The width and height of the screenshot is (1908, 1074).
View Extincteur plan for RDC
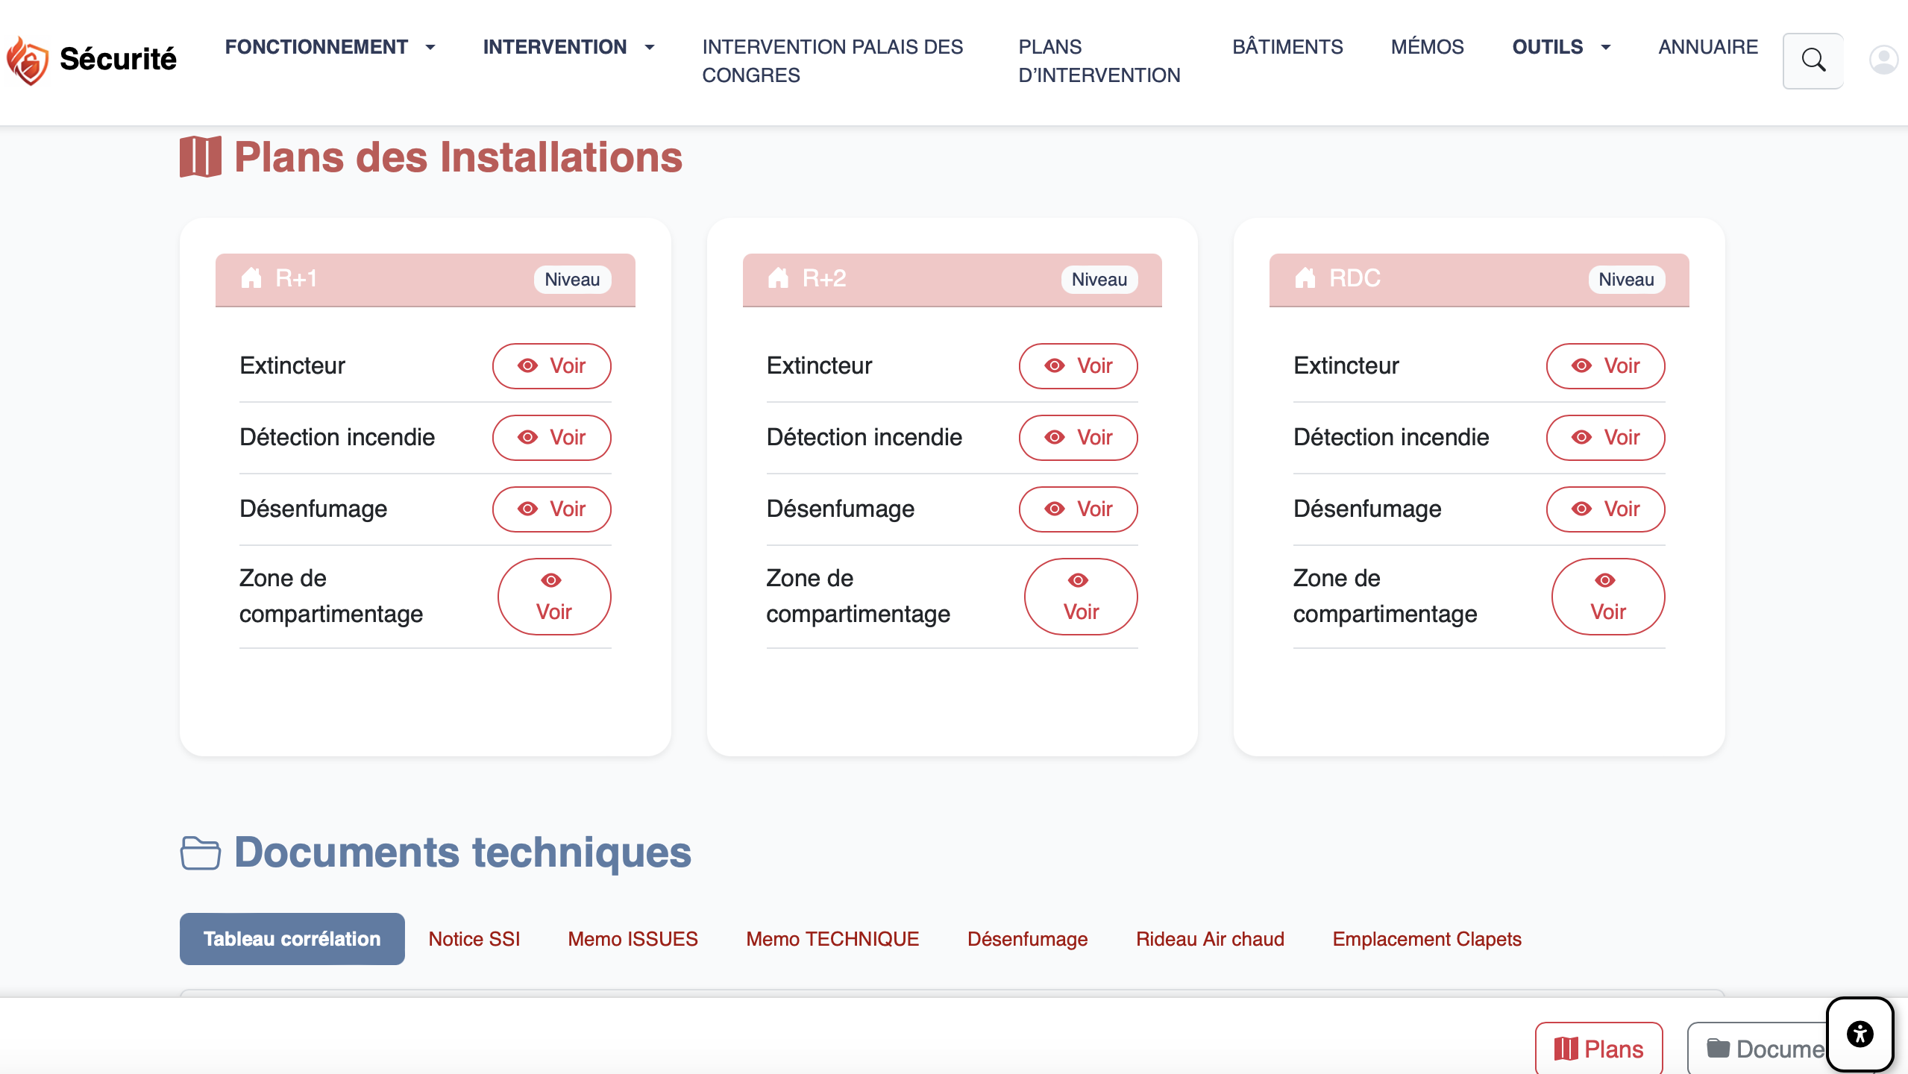click(1606, 365)
